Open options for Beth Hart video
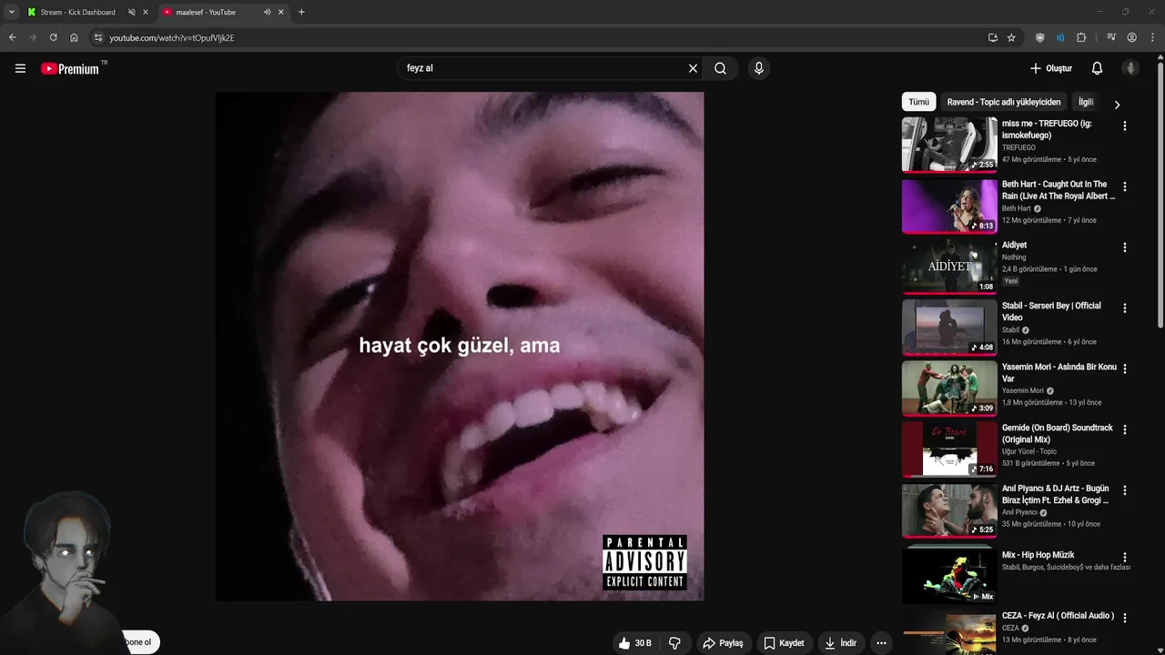The height and width of the screenshot is (655, 1165). (1124, 186)
